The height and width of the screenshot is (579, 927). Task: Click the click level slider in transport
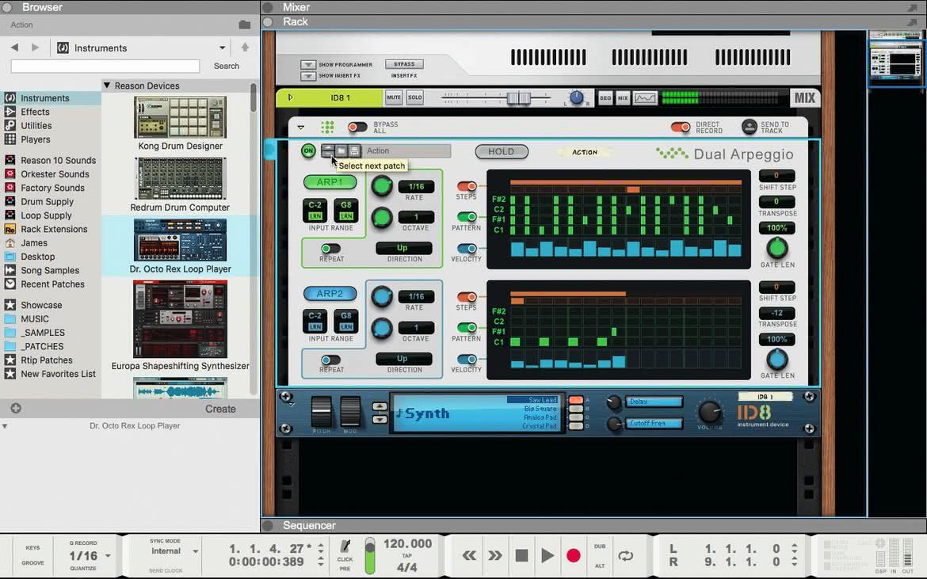(x=370, y=555)
